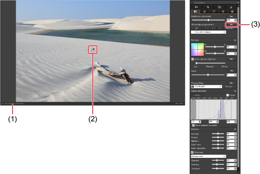Viewport: 260px width, 174px height.
Task: Switch to the basic adjustment tab
Action: point(195,12)
